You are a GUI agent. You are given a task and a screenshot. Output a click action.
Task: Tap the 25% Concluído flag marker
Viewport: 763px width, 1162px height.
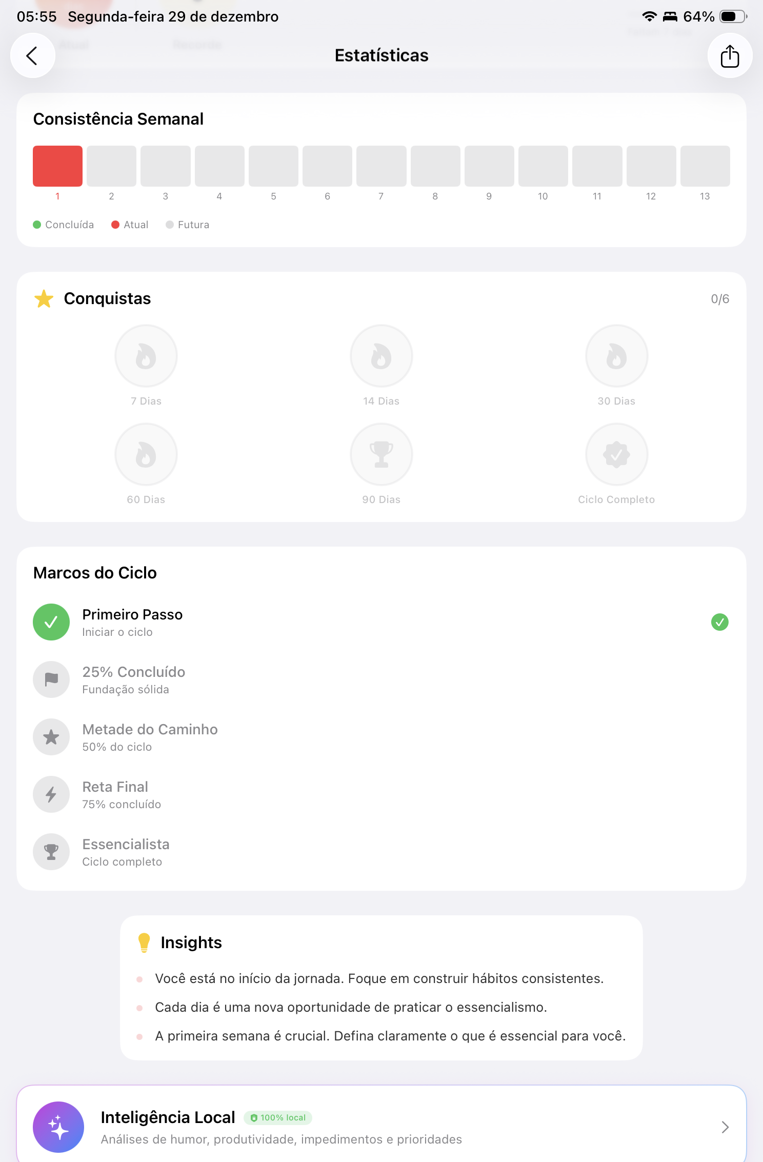[x=51, y=679]
